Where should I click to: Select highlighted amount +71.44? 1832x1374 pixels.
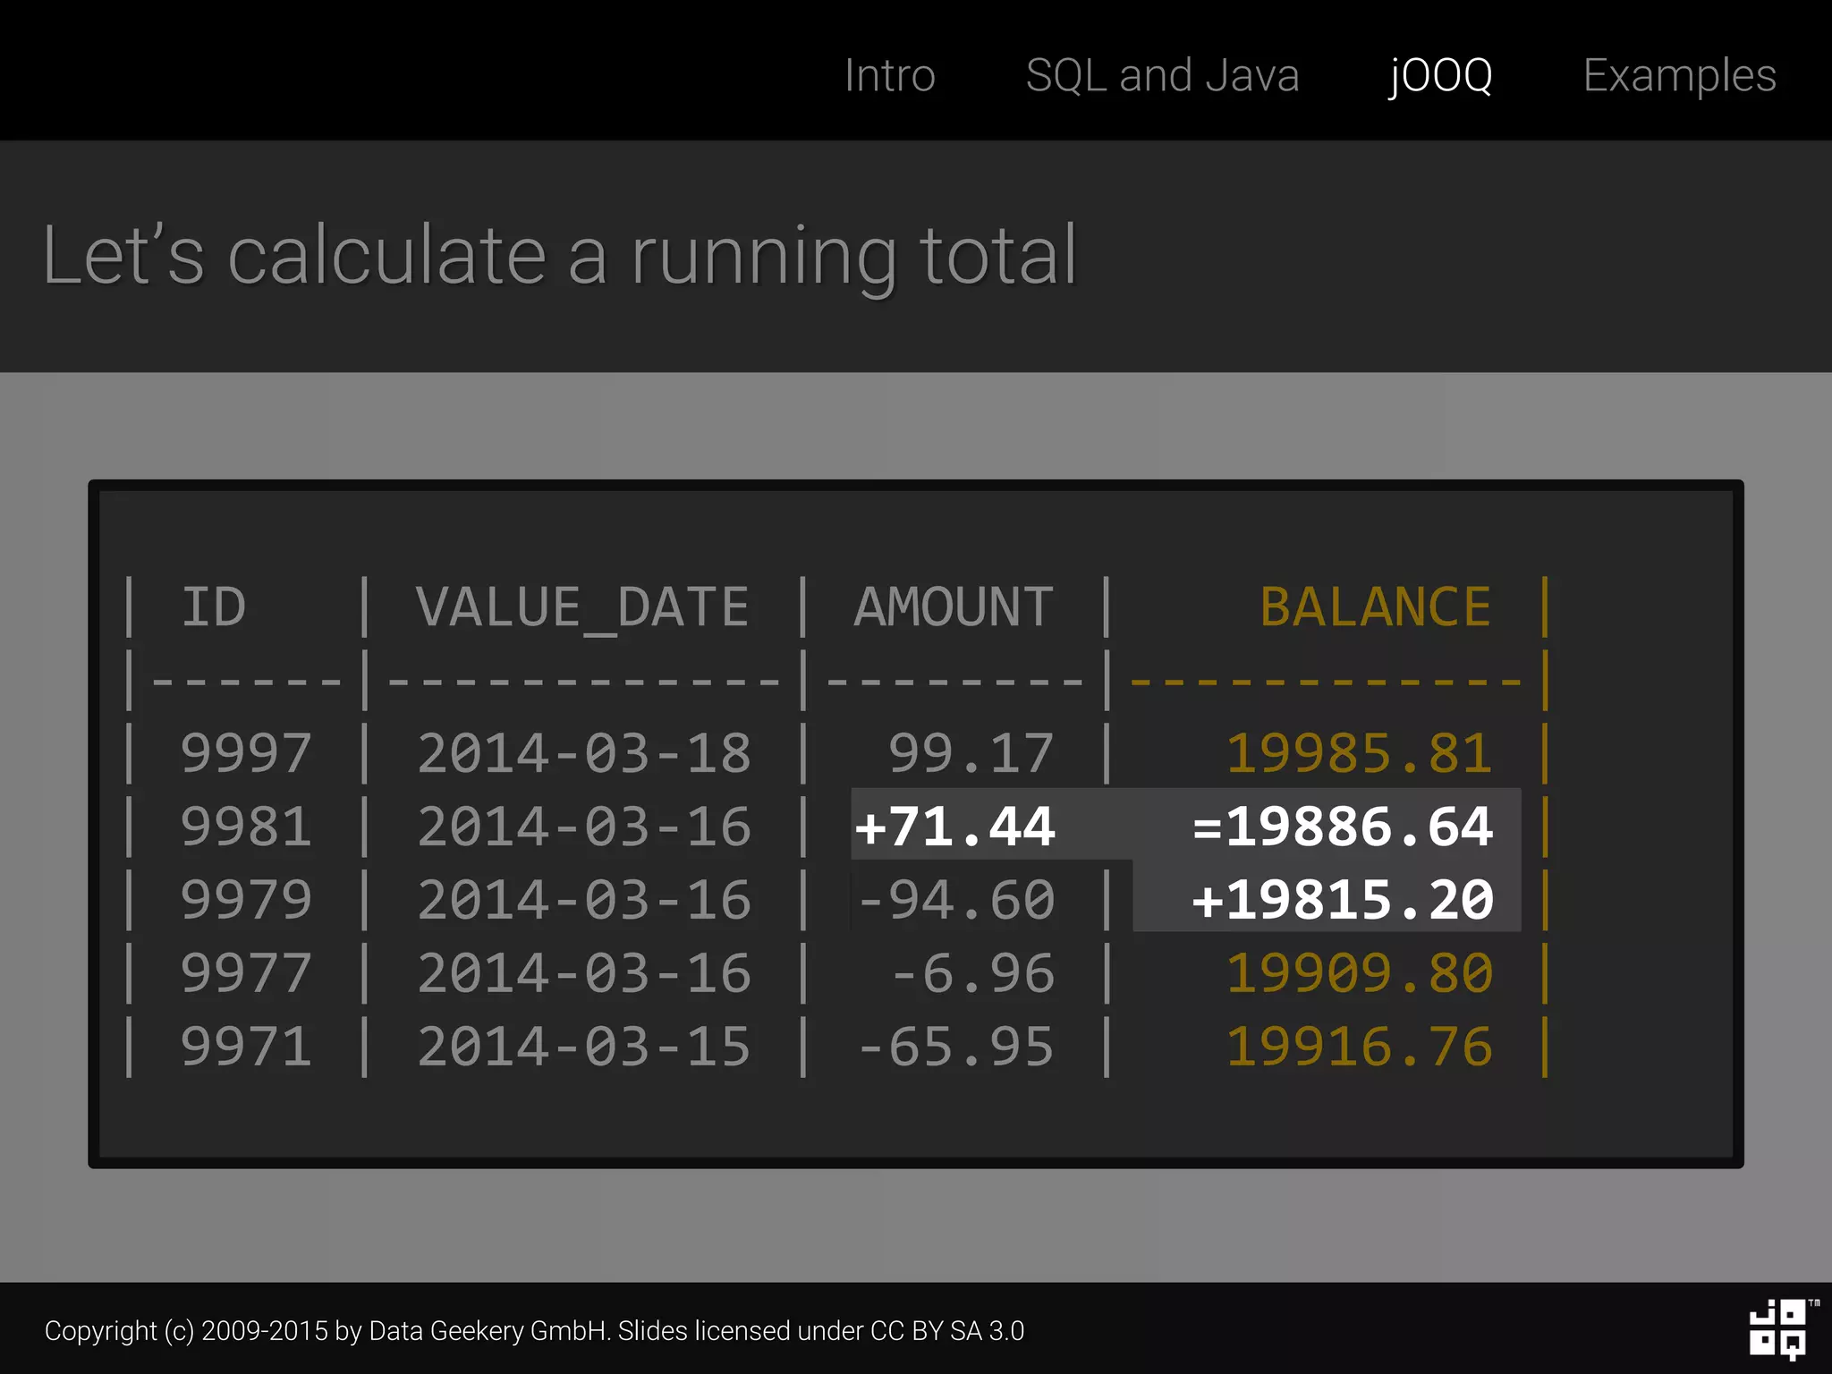(x=954, y=826)
